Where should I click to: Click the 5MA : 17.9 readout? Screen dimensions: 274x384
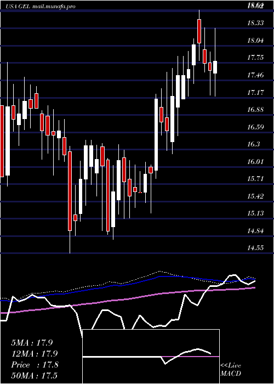coord(32,343)
